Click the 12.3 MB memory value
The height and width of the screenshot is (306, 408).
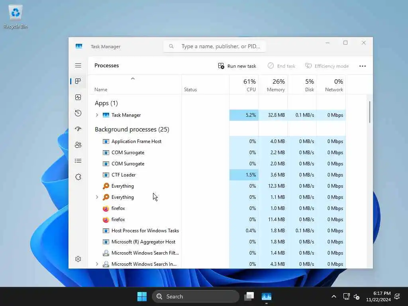tap(277, 186)
